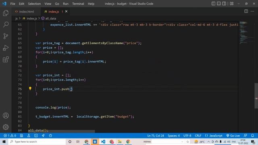Image resolution: width=258 pixels, height=145 pixels.
Task: Split editor right
Action: 246,11
